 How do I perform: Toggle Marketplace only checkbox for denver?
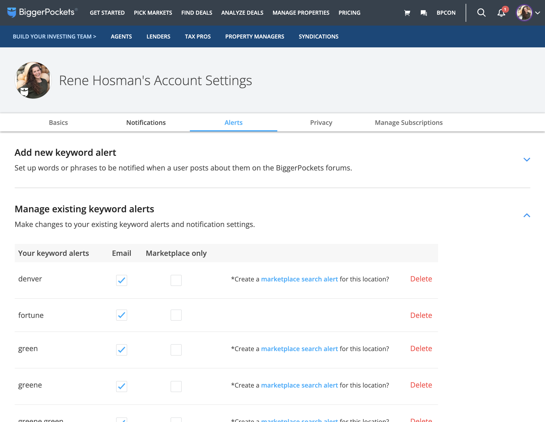176,280
